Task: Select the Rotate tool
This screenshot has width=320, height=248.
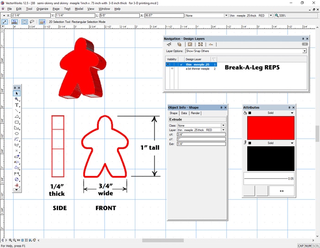Action: tap(16, 168)
